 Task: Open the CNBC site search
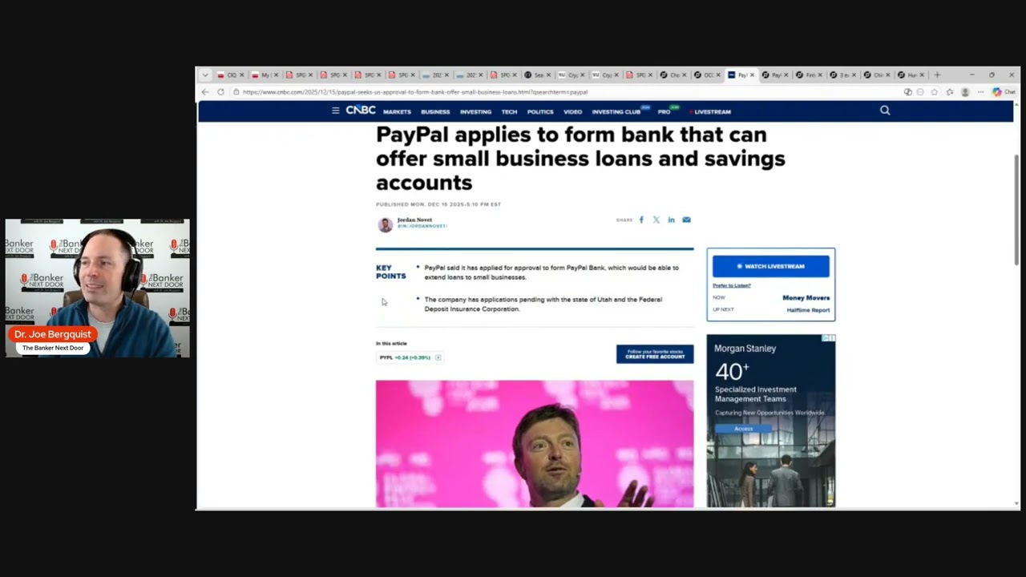click(x=885, y=111)
